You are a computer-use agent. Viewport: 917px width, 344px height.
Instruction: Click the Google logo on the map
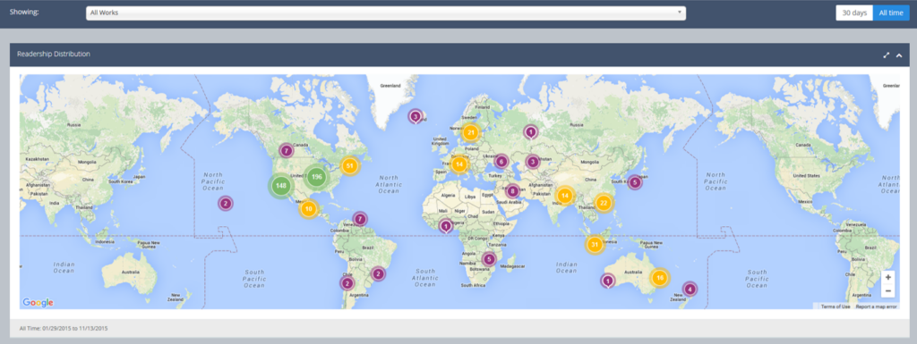(38, 302)
